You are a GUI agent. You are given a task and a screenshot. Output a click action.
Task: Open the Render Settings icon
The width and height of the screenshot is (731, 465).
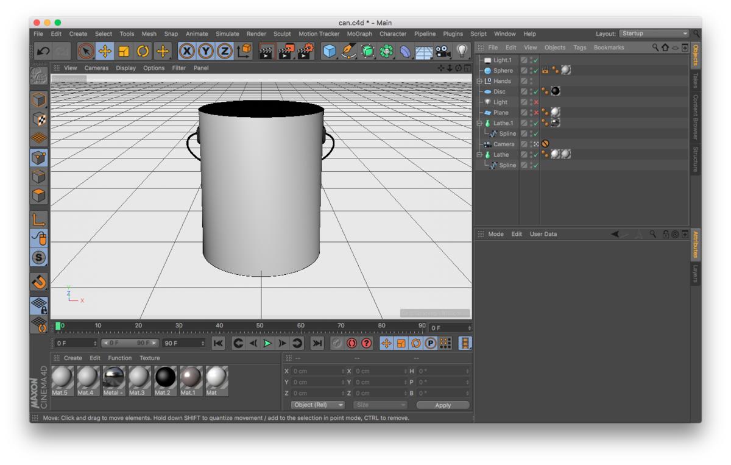306,52
